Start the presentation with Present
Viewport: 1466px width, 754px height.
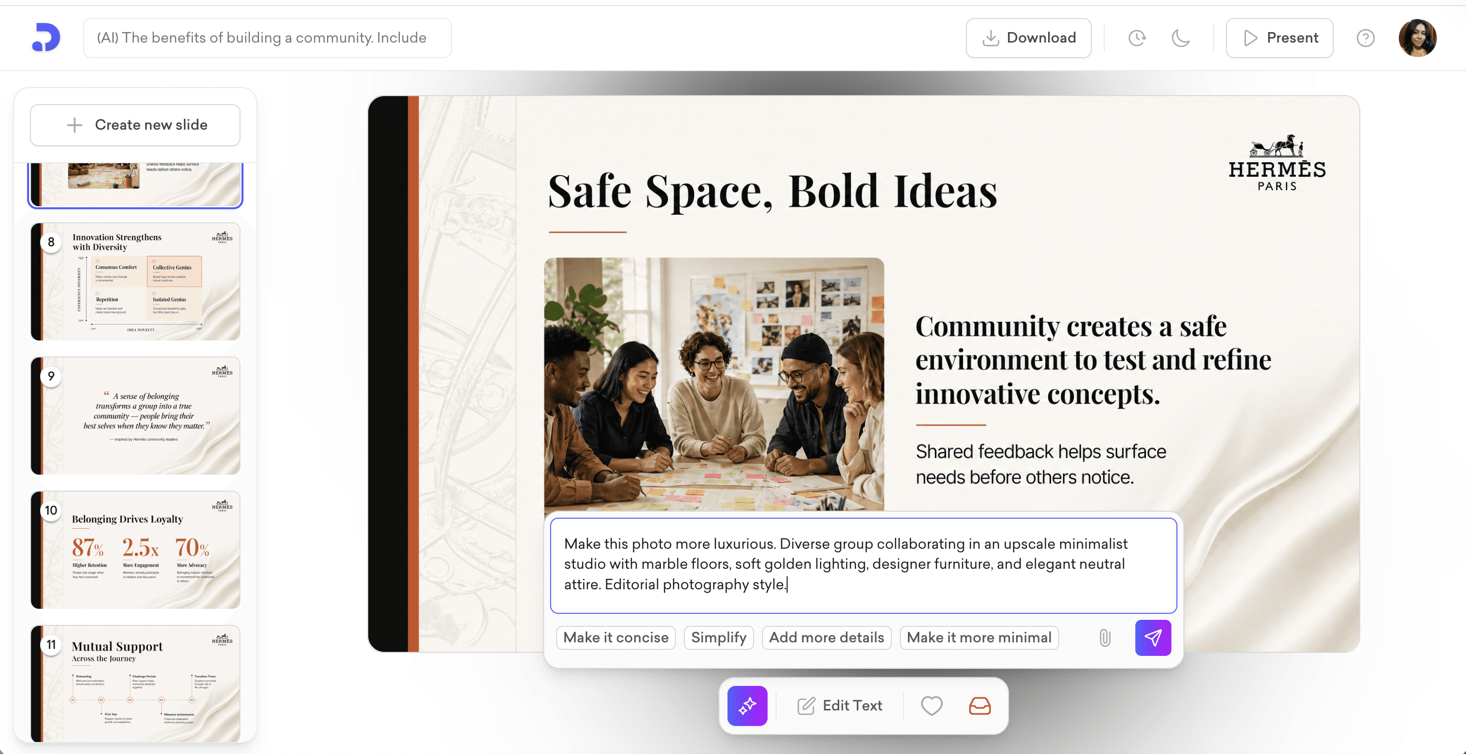1279,38
